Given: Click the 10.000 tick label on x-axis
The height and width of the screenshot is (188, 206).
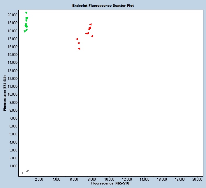Looking at the screenshot, I should [109, 179].
